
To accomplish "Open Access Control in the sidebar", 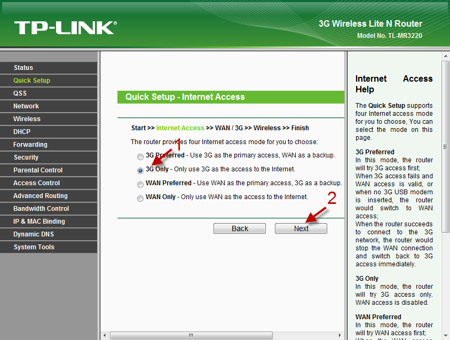I will 49,183.
